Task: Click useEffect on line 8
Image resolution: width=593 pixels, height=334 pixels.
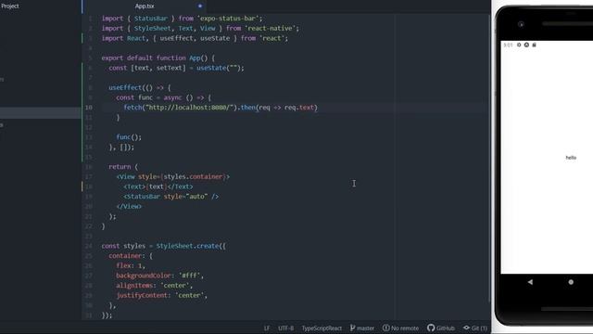Action: 125,88
